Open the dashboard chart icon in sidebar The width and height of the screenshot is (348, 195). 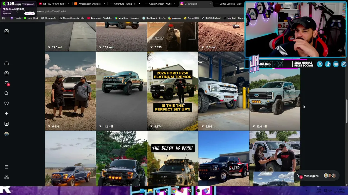click(x=7, y=124)
